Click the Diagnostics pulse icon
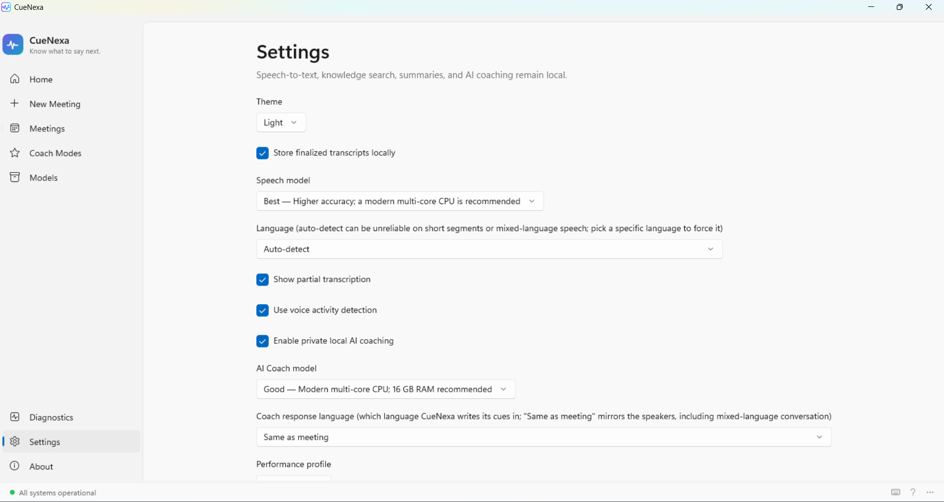The height and width of the screenshot is (502, 944). tap(15, 417)
